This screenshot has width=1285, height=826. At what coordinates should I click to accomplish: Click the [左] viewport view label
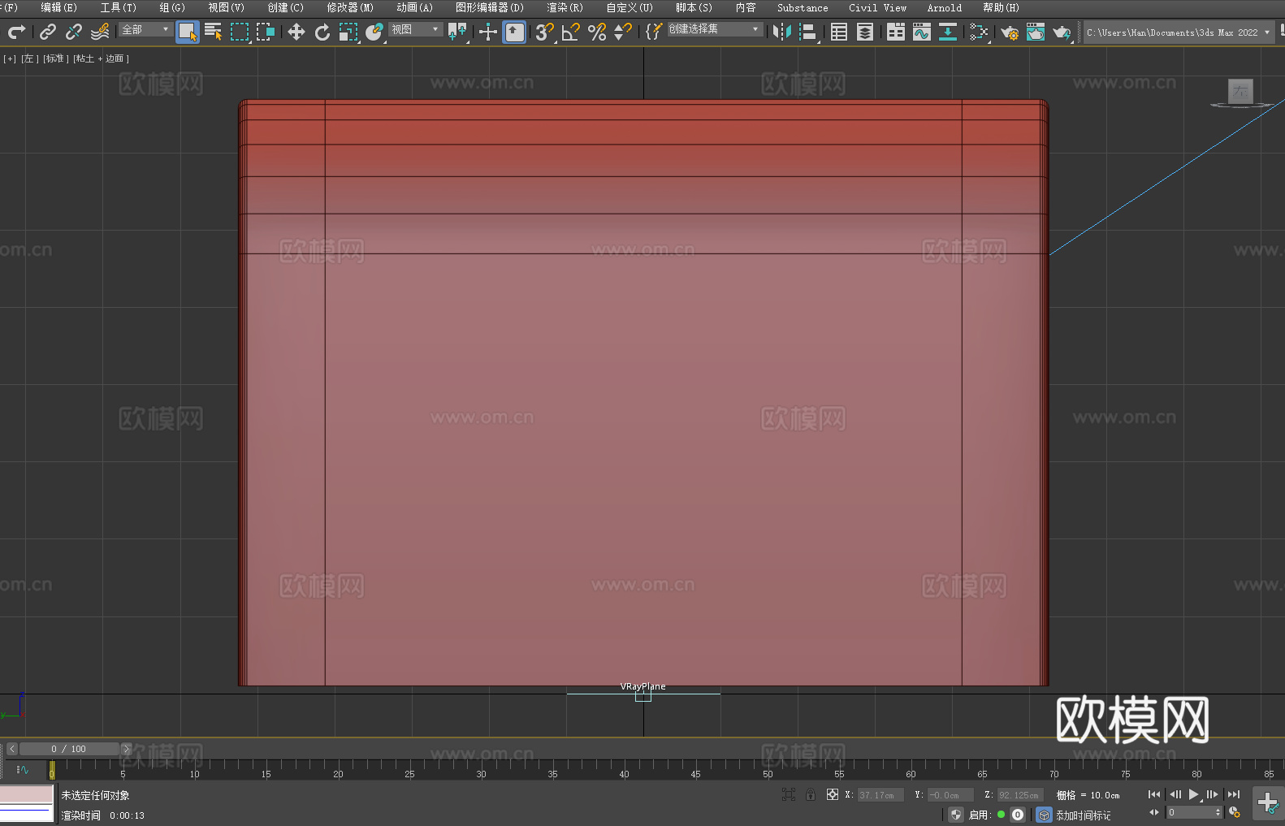tap(28, 58)
